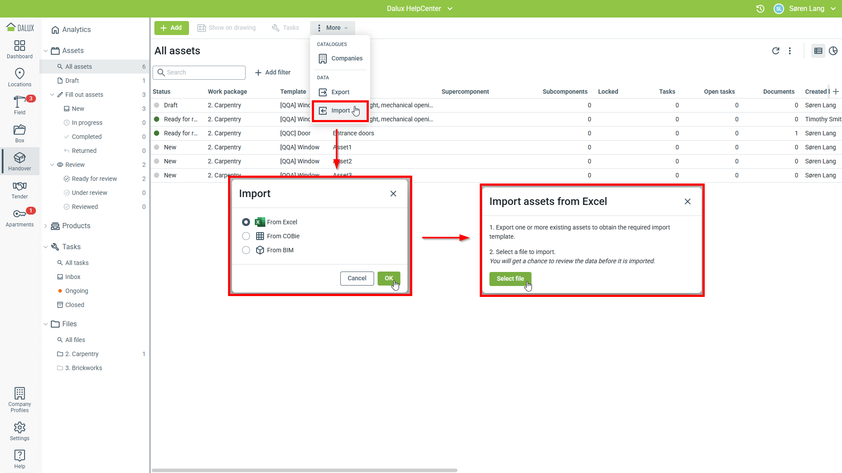Choose Export from the Data menu
Image resolution: width=842 pixels, height=473 pixels.
click(x=340, y=92)
